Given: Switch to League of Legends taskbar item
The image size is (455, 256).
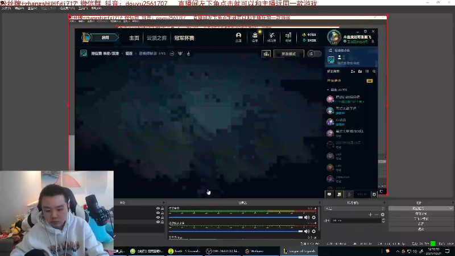Looking at the screenshot, I should tap(299, 251).
